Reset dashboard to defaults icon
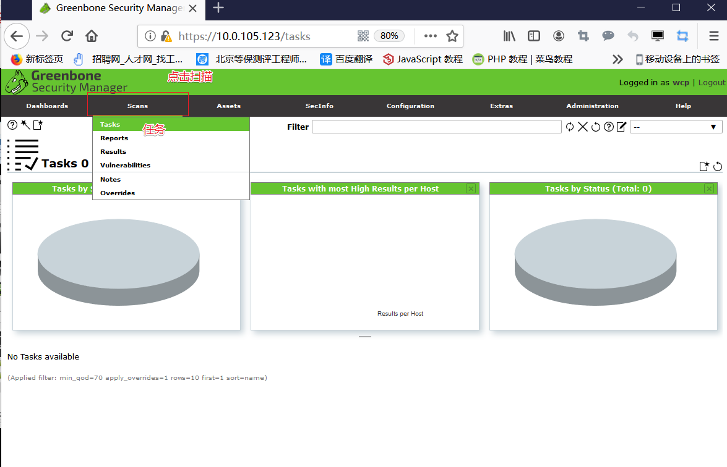727x467 pixels. pyautogui.click(x=718, y=166)
